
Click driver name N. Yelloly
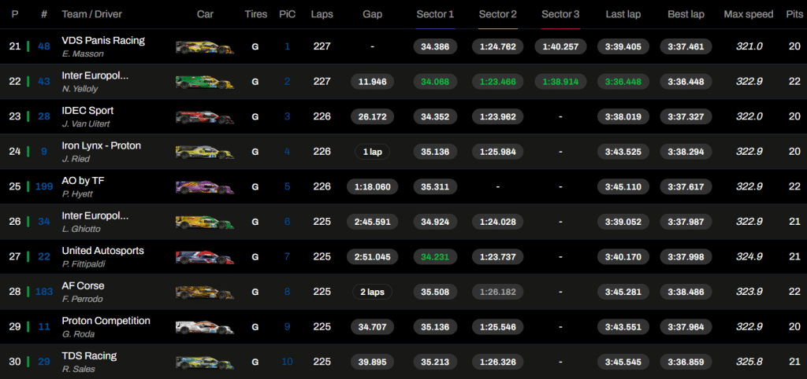(x=80, y=89)
